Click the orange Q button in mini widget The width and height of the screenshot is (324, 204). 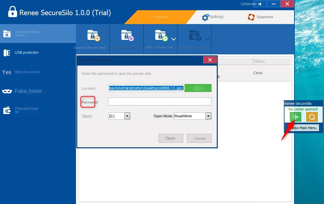click(312, 117)
